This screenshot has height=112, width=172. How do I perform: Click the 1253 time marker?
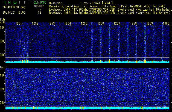pos(51,23)
